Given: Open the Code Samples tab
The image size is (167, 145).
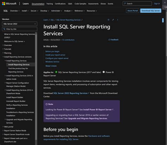Looking at the screenshot, I should 80,4.
